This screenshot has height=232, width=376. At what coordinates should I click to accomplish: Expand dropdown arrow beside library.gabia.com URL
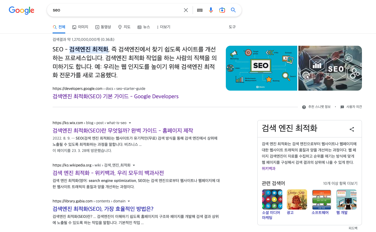[x=129, y=201]
